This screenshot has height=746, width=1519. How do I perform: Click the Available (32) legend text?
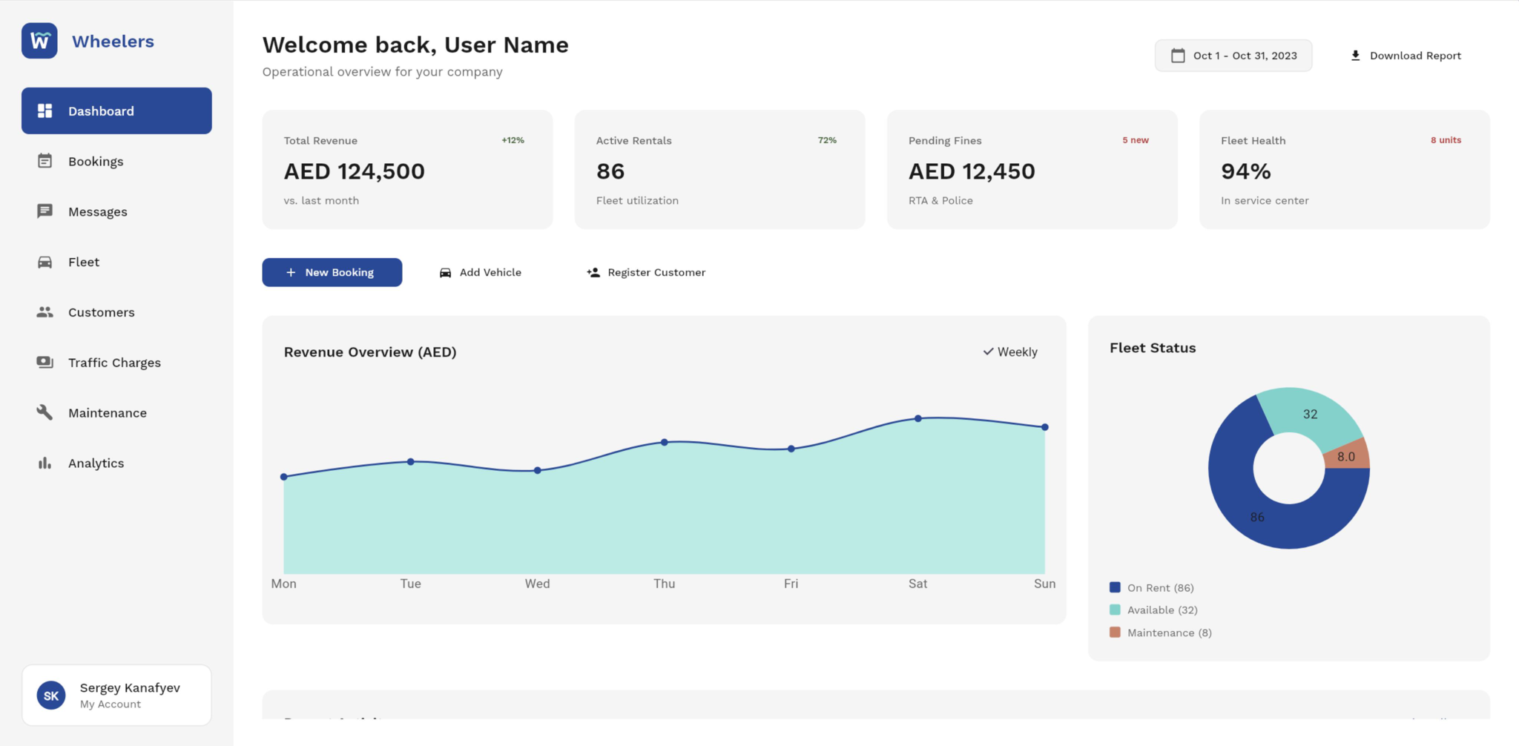1162,610
